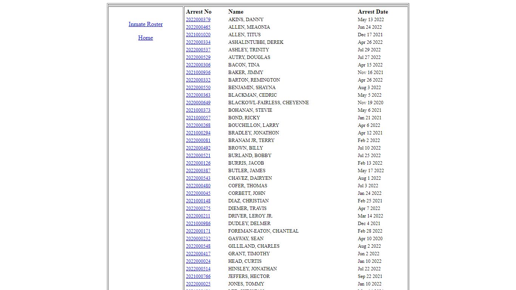This screenshot has width=516, height=290.
Task: Open Christian Diaz's arrest 2021000148
Action: point(198,201)
